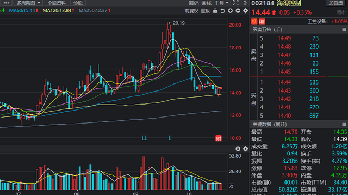Click the 加自选 button
This screenshot has width=348, height=195.
[335, 3]
